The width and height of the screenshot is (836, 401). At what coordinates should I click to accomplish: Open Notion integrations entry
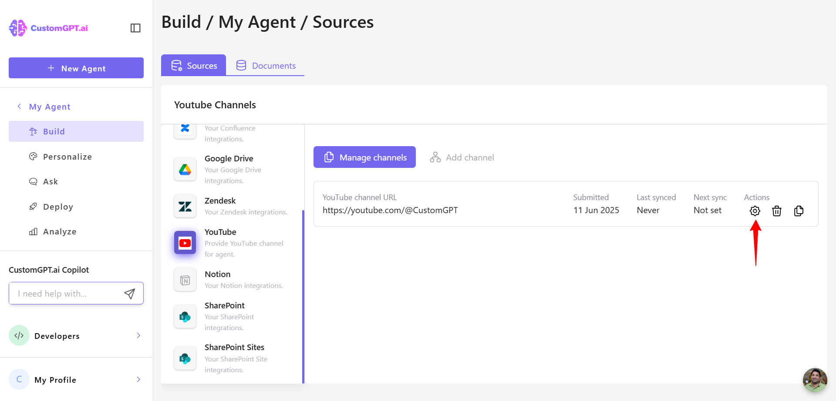[233, 280]
